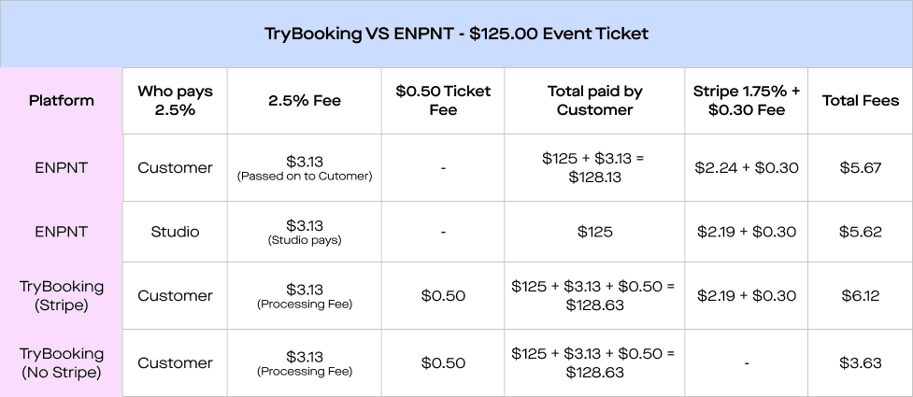Select the '$5.62' total fees value

[x=860, y=232]
